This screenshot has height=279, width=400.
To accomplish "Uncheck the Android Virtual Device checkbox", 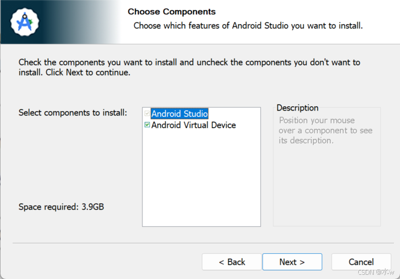I will [147, 124].
